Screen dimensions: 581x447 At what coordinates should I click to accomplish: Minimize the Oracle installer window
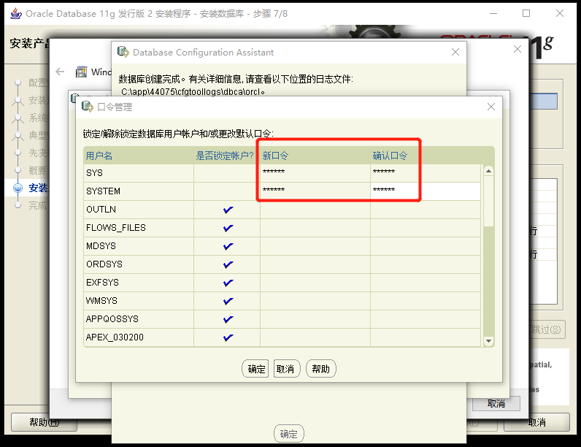[493, 13]
